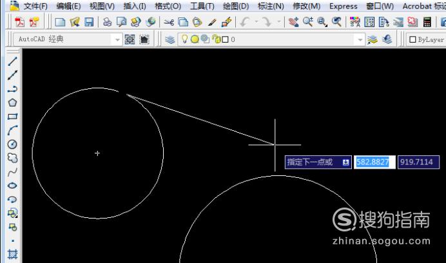Toggle layer 0 freeze sun icon

(195, 39)
